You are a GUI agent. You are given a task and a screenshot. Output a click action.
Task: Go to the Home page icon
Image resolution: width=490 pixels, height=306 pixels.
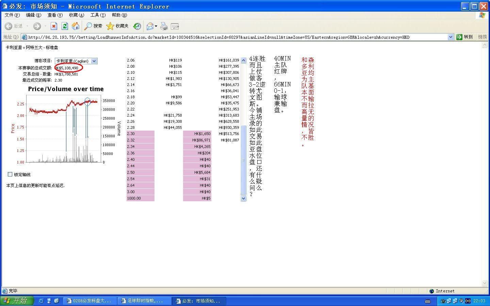(x=76, y=26)
